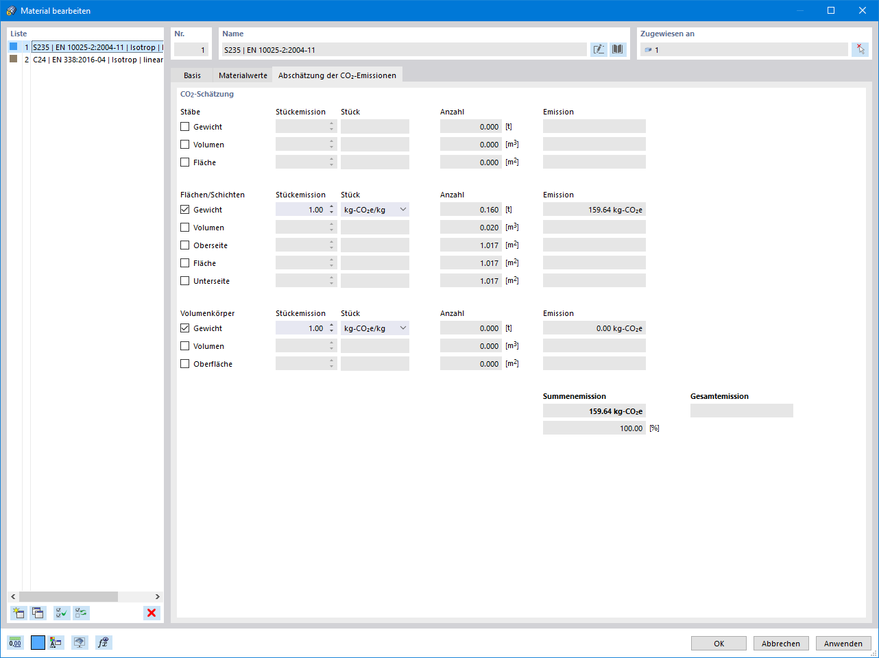Click the red X delete icon
Viewport: 879px width, 658px height.
[152, 613]
